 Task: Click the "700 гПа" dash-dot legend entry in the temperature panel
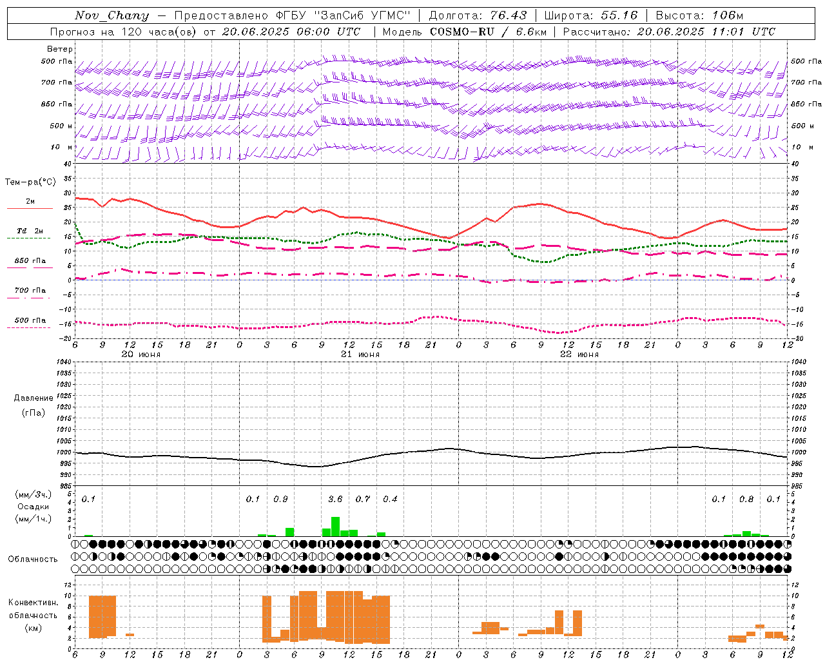click(30, 291)
